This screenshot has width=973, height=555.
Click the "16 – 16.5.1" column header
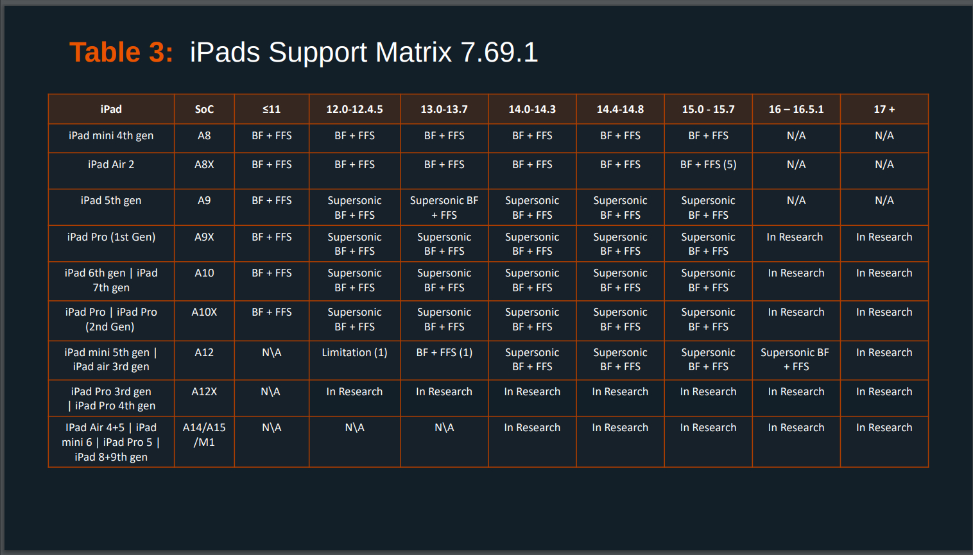click(x=796, y=109)
